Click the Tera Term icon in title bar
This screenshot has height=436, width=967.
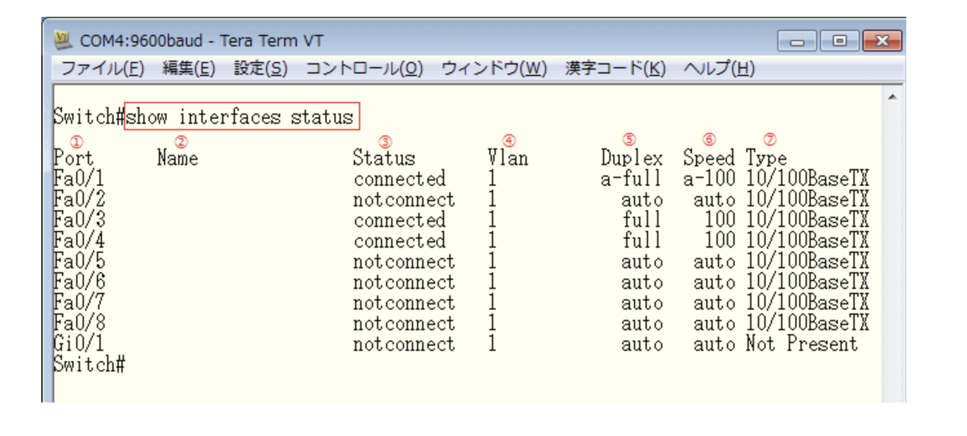tap(63, 41)
